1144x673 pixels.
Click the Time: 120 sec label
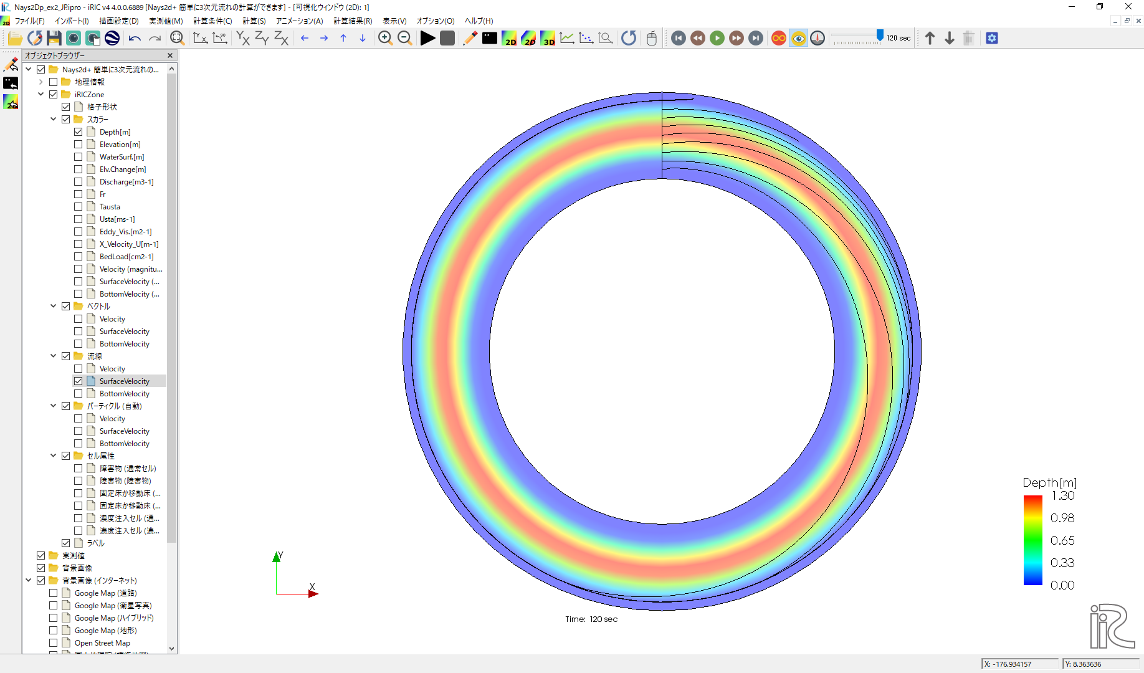click(591, 619)
